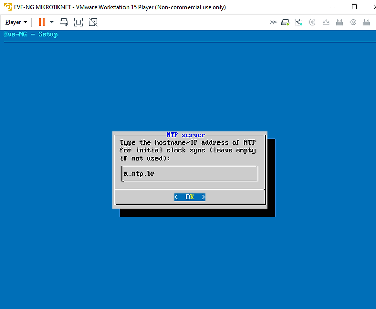The image size is (376, 309).
Task: Expand the power options dropdown arrow
Action: point(52,22)
